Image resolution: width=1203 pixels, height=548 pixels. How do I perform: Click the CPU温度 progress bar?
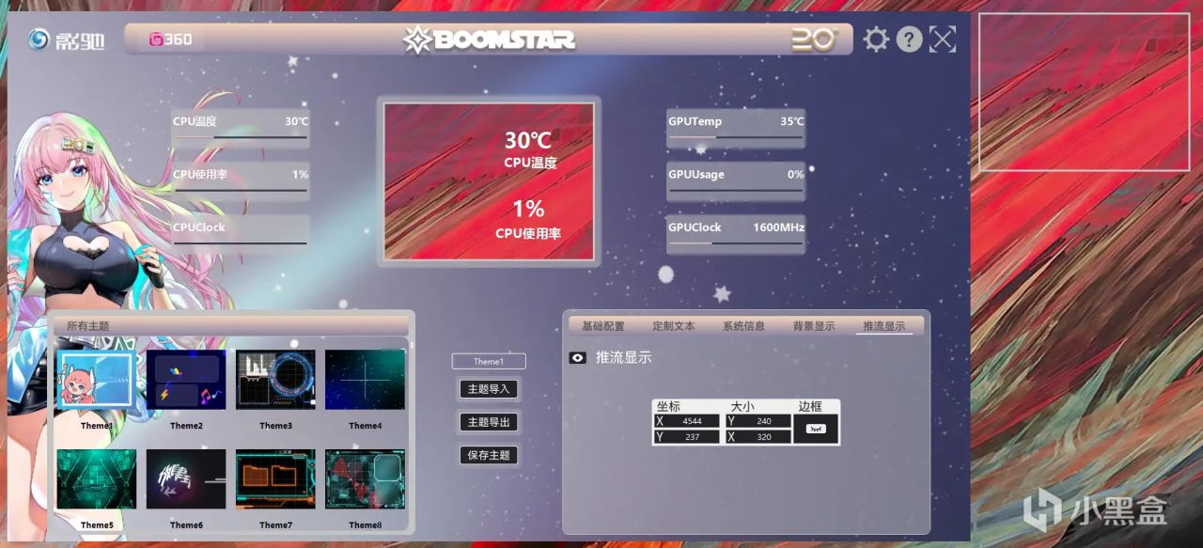[240, 137]
